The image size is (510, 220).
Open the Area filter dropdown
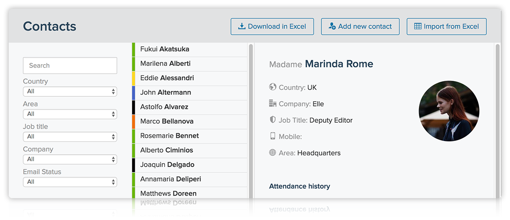[70, 114]
